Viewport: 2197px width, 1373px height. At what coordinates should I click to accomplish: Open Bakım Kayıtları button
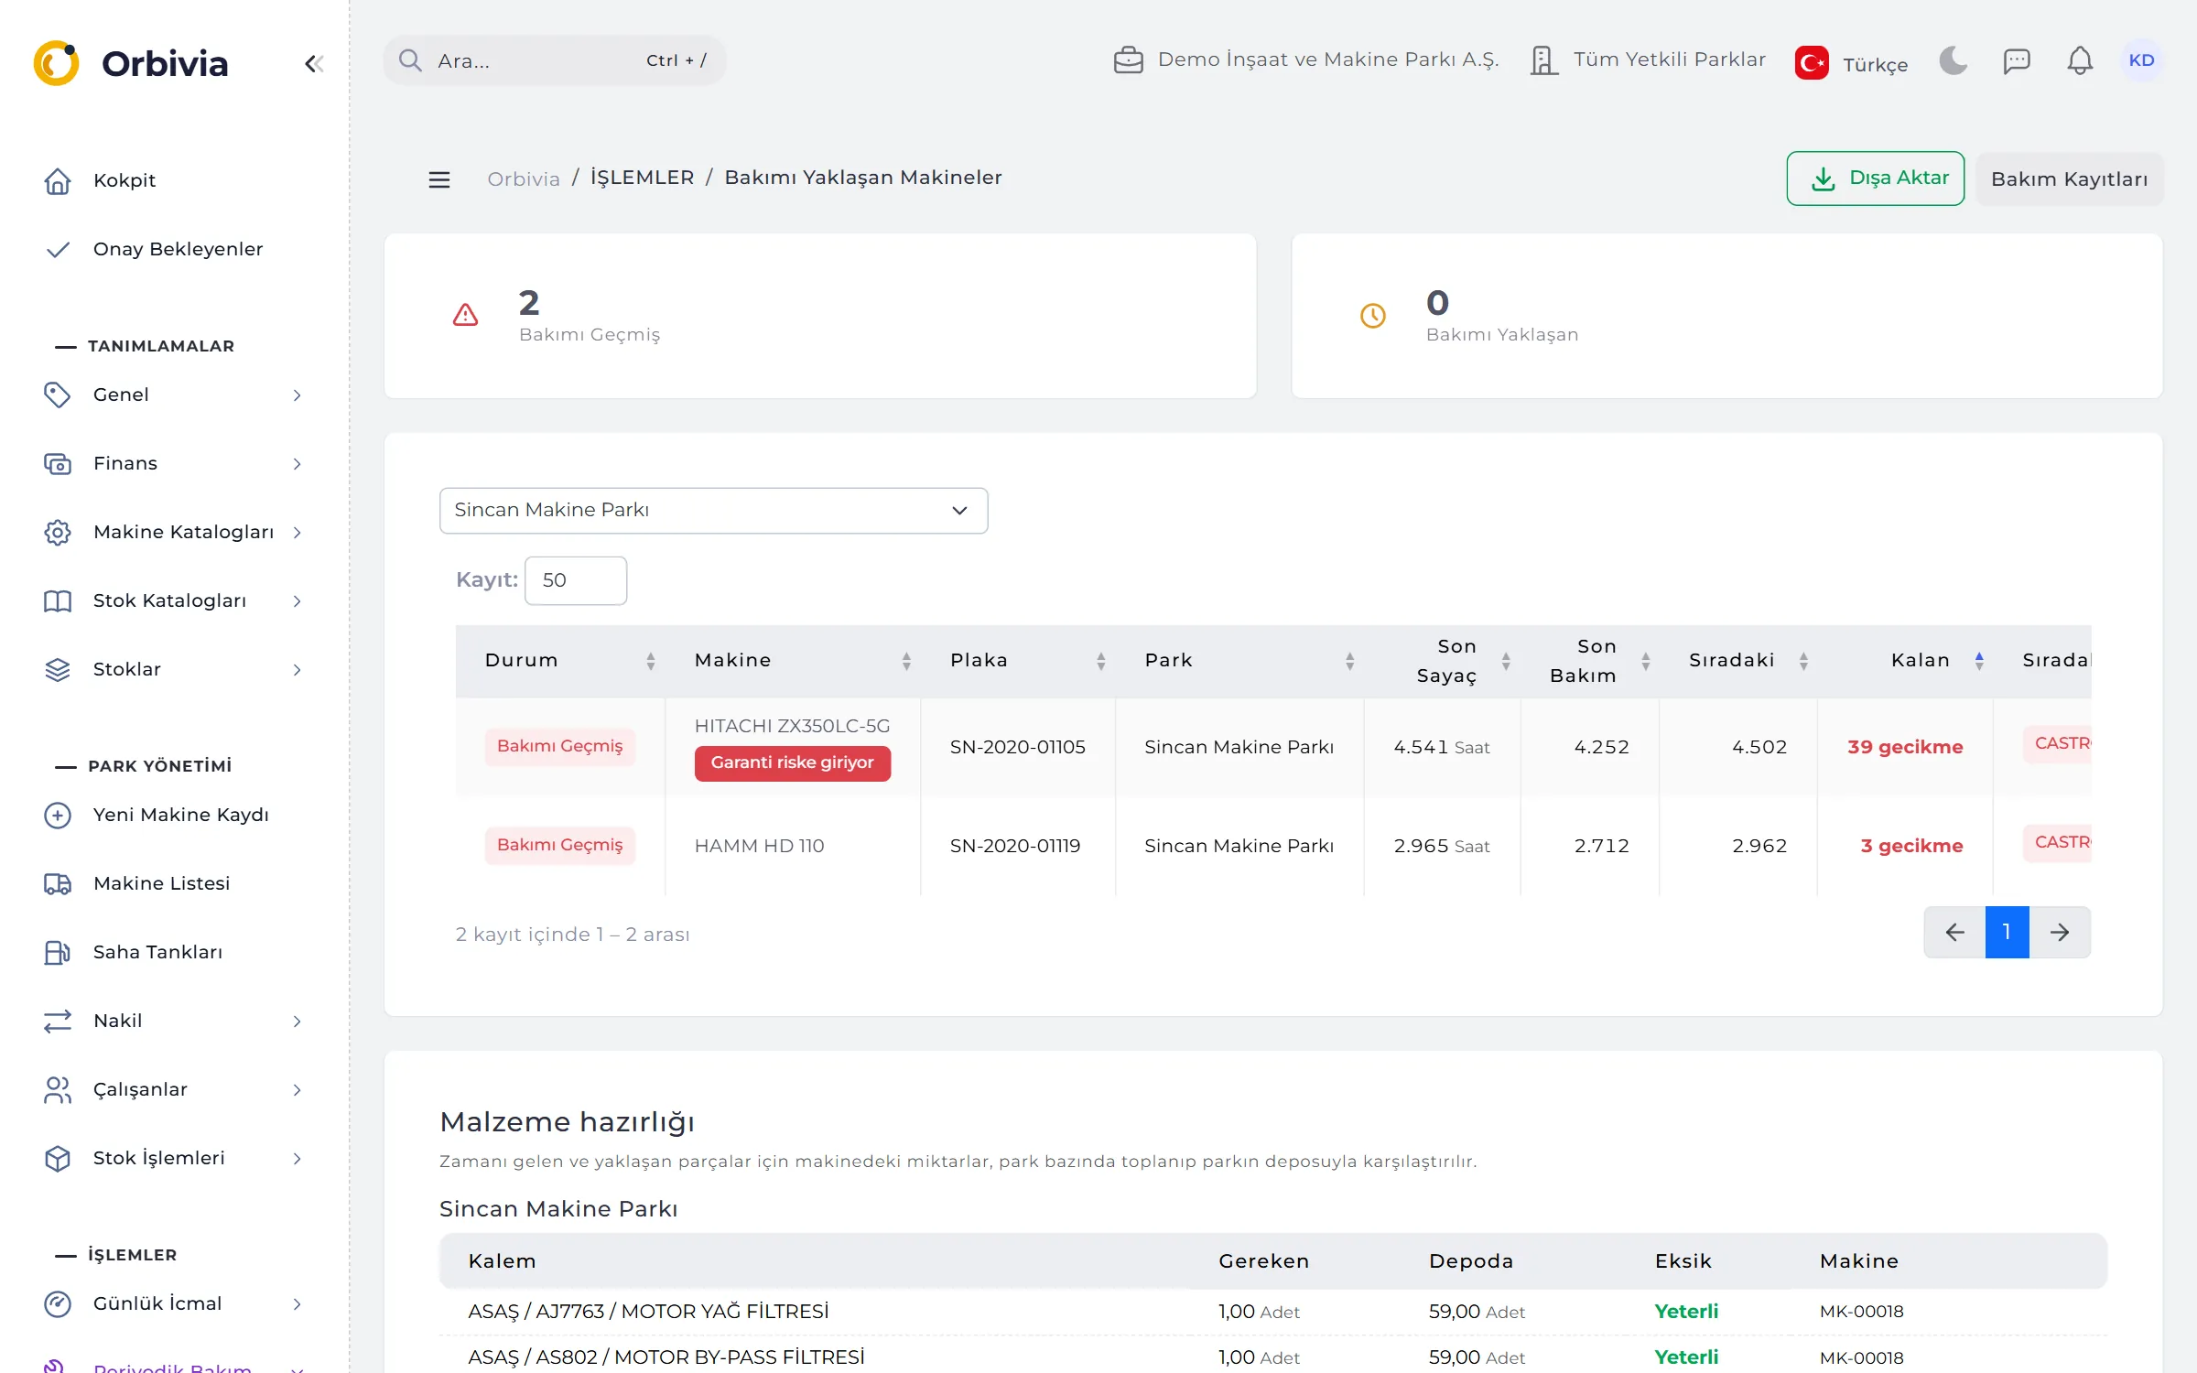(x=2069, y=178)
